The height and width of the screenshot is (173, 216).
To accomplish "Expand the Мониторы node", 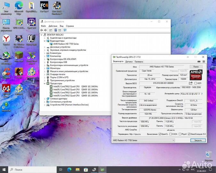I will 44,68.
